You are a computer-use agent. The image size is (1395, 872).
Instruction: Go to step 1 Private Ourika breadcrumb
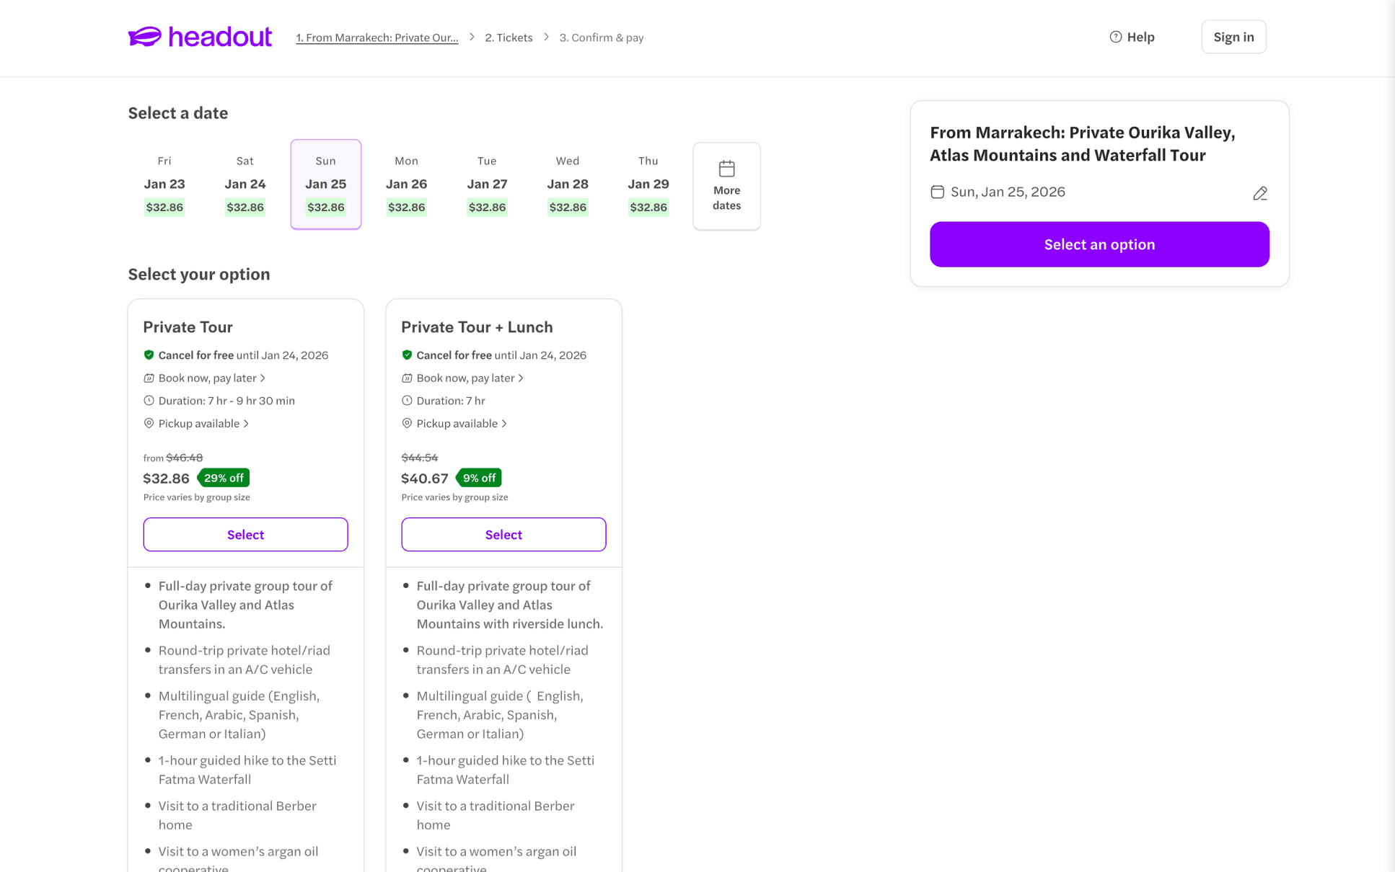377,37
